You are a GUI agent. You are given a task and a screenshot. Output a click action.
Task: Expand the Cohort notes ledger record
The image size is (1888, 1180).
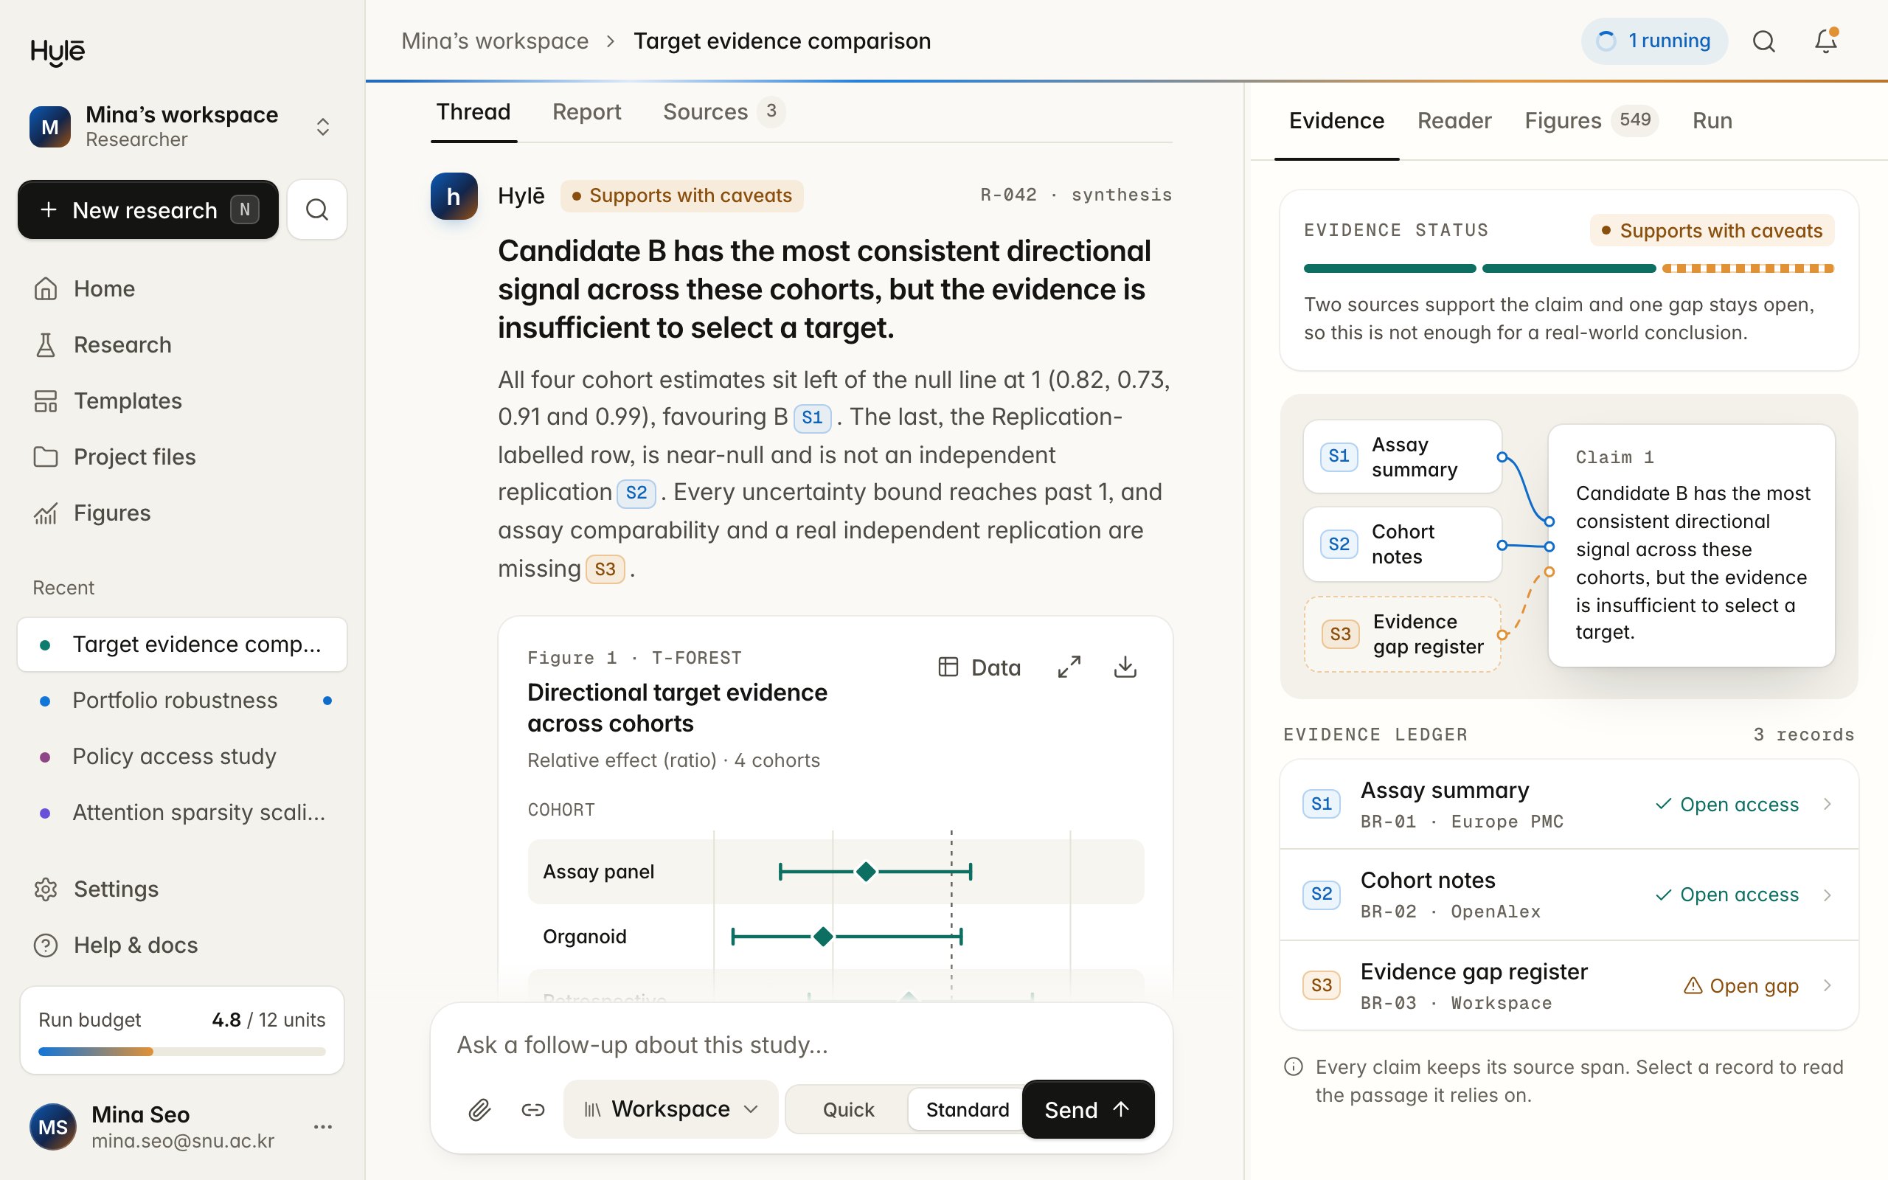(x=1569, y=895)
